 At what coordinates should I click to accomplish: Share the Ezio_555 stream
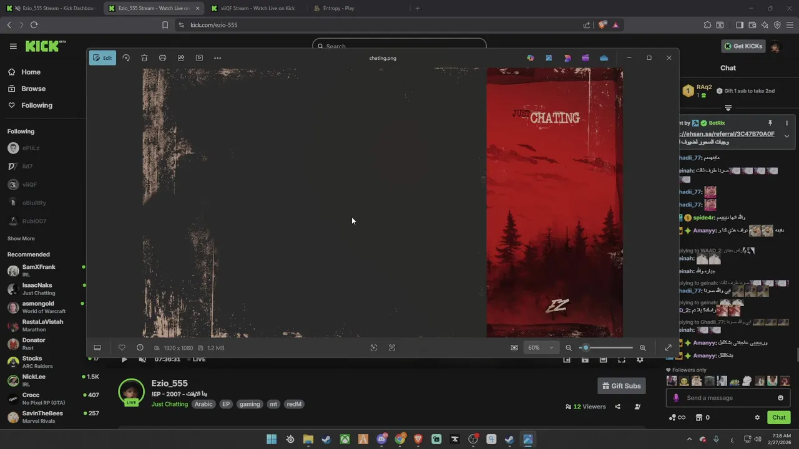tap(617, 407)
